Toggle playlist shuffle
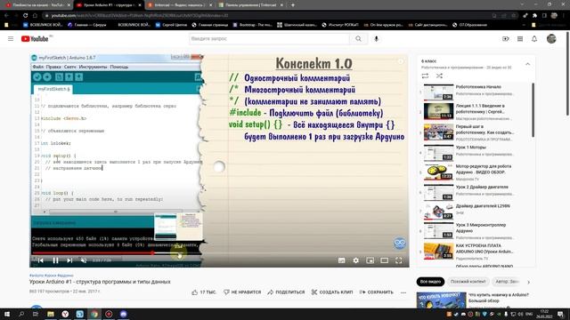Screen dimensions: 570x320 pos(439,76)
